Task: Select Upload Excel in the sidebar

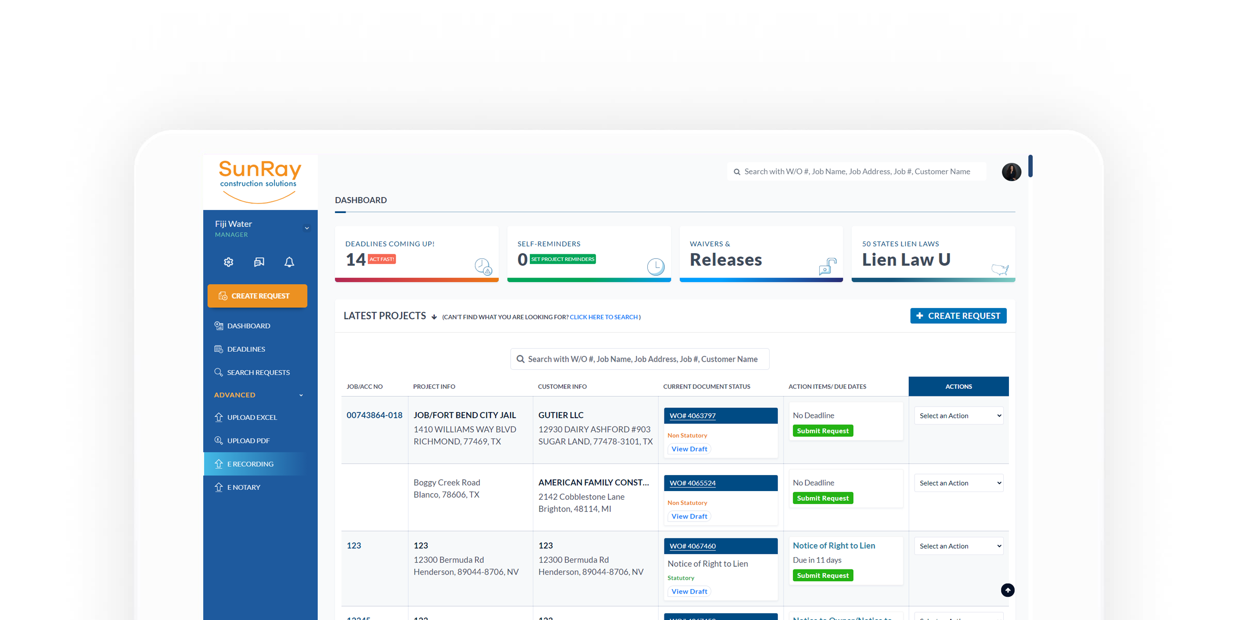Action: pos(252,417)
